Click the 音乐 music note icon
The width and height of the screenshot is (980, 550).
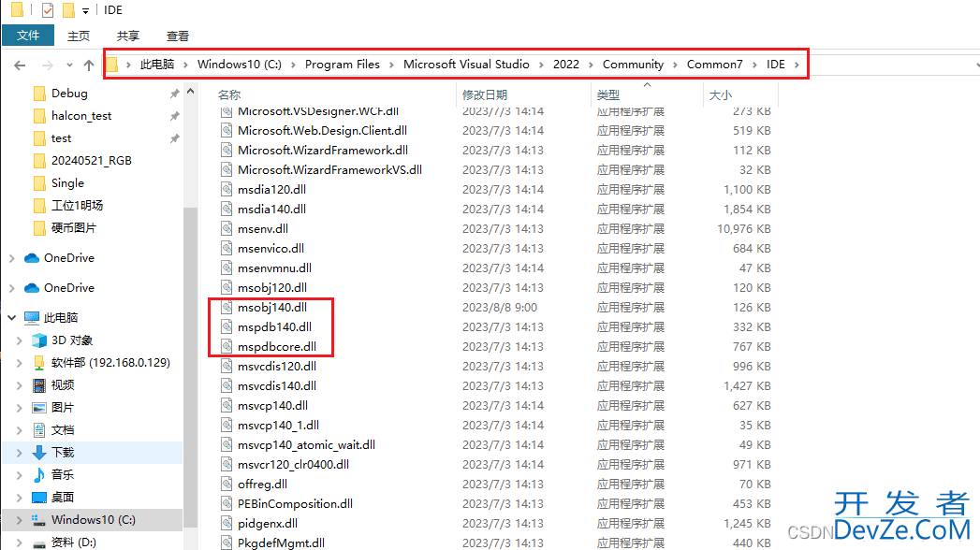coord(38,475)
